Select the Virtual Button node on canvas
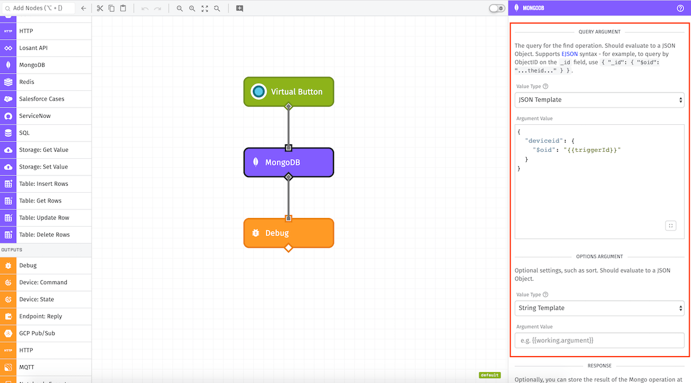The image size is (691, 383). 288,91
